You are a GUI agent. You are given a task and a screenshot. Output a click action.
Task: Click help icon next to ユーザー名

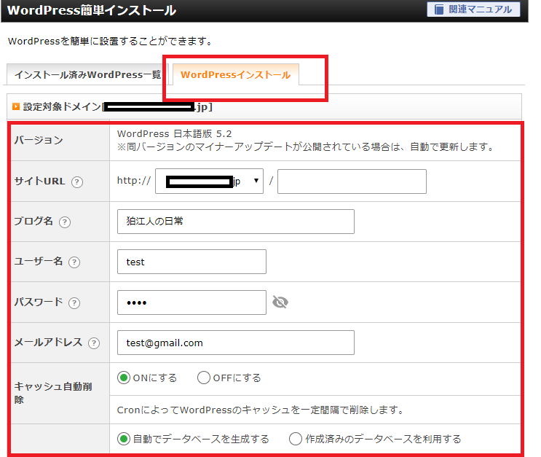[x=74, y=262]
